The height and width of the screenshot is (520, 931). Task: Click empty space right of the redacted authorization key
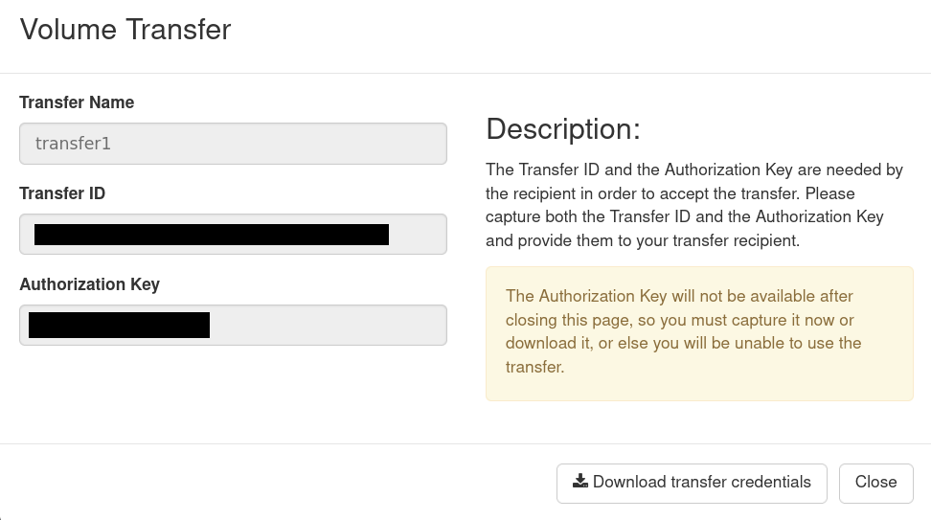[x=326, y=325]
